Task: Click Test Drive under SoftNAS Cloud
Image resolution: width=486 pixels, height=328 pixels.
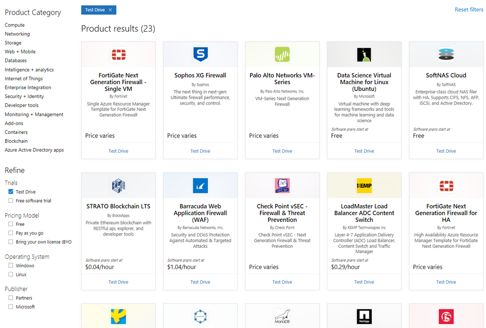Action: pyautogui.click(x=446, y=151)
